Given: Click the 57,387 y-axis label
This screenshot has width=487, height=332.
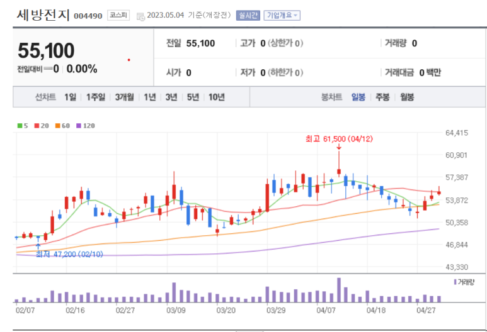Looking at the screenshot, I should (457, 177).
